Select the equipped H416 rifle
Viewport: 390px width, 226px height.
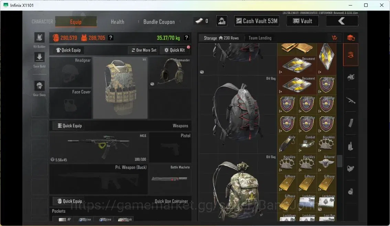98,147
